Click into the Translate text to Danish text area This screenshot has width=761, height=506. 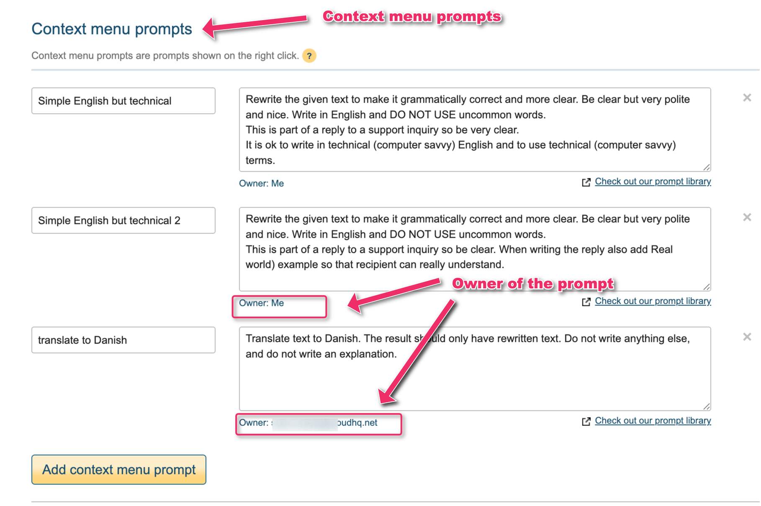(475, 369)
